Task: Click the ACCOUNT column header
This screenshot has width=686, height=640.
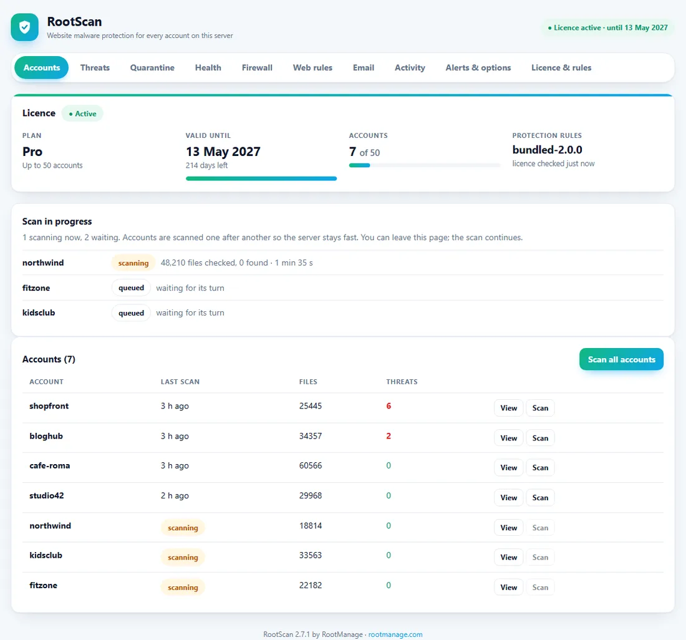Action: (46, 382)
